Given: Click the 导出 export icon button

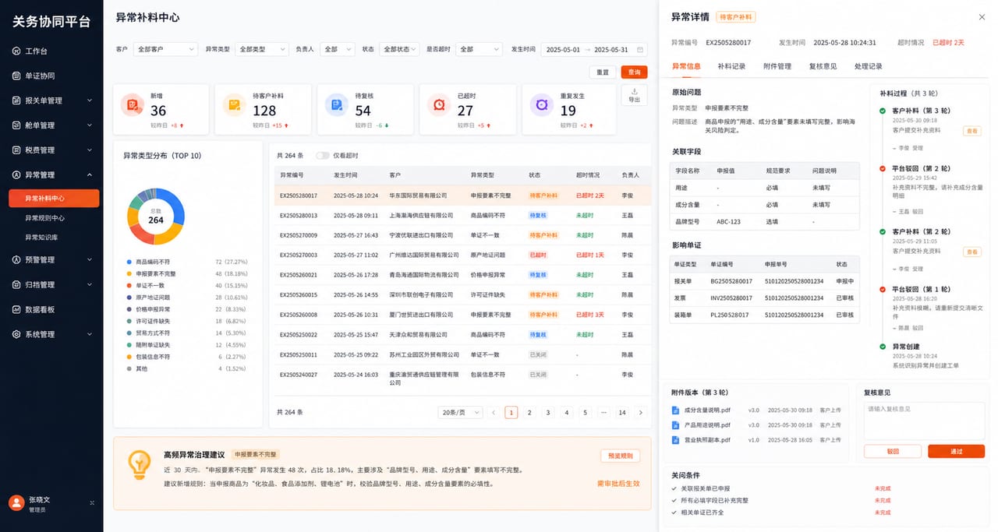Looking at the screenshot, I should click(634, 94).
